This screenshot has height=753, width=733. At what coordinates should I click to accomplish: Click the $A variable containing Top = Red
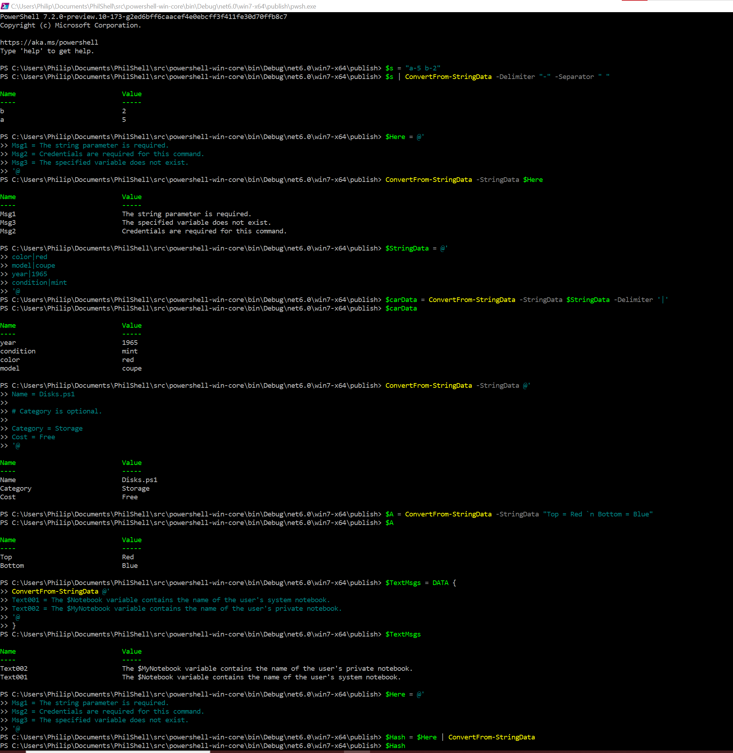click(x=390, y=514)
